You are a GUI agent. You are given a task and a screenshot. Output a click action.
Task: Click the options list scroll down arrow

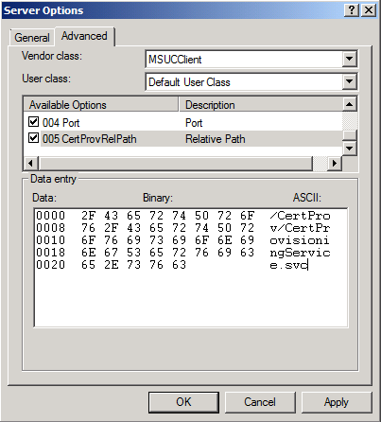[350, 148]
